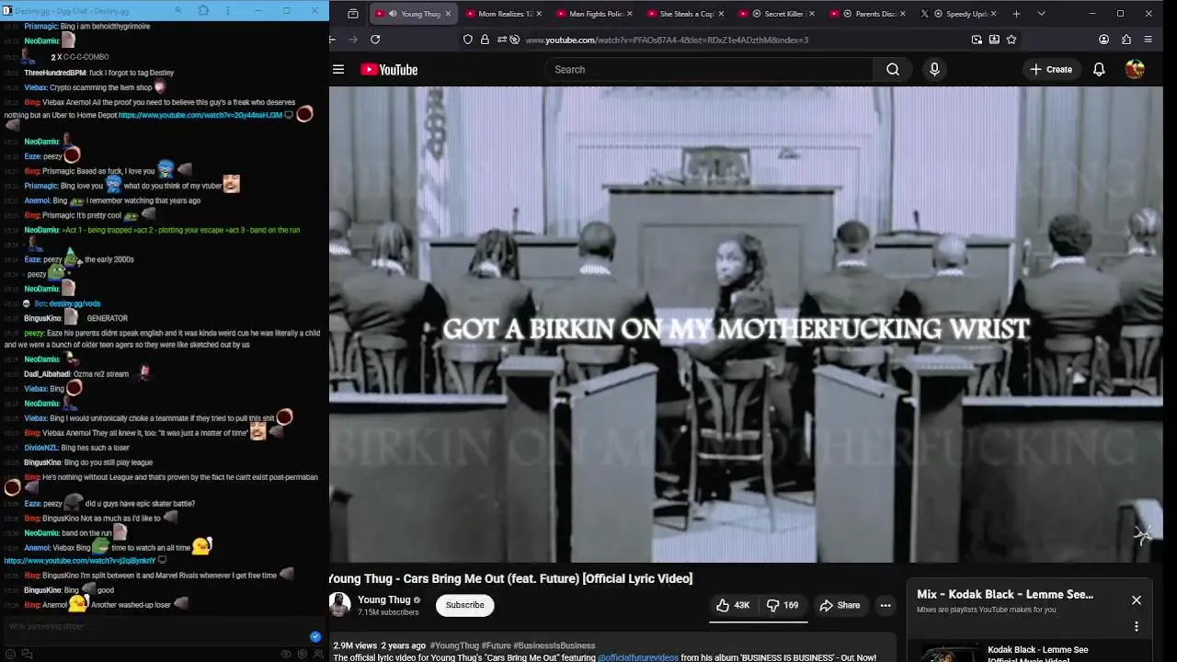1177x662 pixels.
Task: Open Firefox extensions puzzle icon
Action: click(1126, 40)
